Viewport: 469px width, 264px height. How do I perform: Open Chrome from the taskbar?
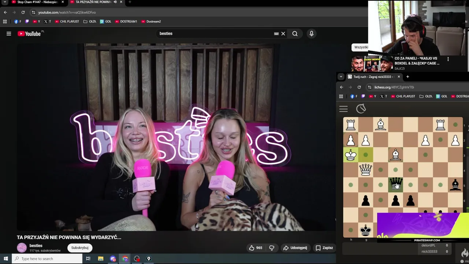point(125,259)
